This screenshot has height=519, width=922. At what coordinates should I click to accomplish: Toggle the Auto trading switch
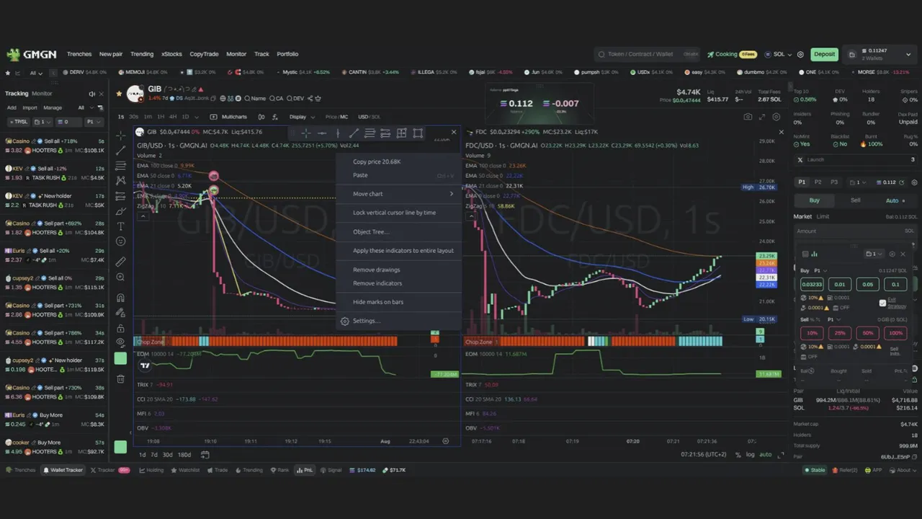[897, 200]
